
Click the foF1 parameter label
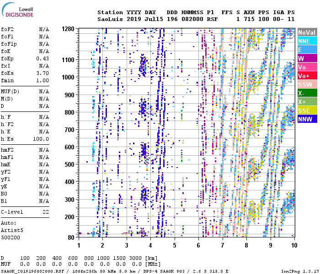click(x=7, y=37)
